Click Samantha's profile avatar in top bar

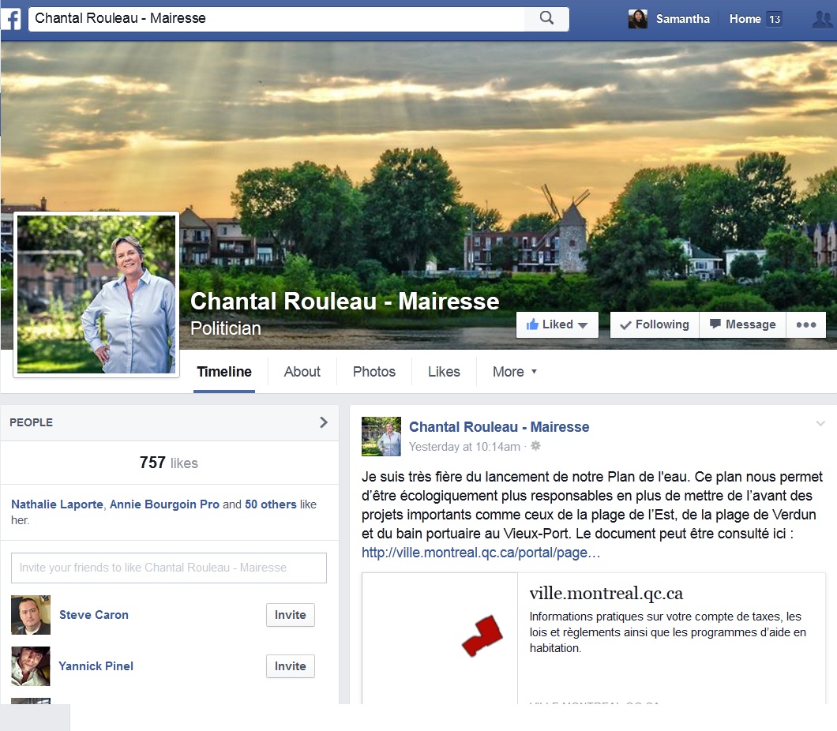(637, 19)
